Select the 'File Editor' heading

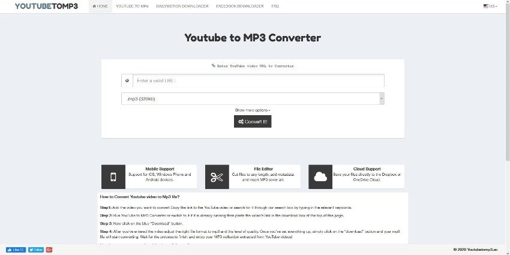(x=263, y=169)
